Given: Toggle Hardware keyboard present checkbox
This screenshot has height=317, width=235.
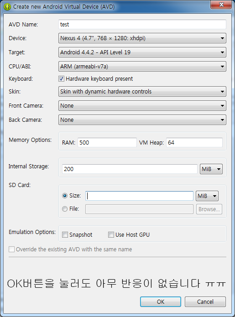Looking at the screenshot, I should point(62,78).
